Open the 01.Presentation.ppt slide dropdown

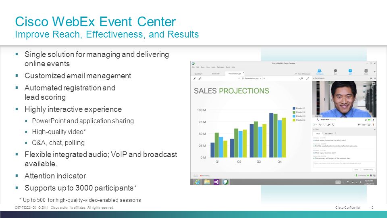[252, 78]
